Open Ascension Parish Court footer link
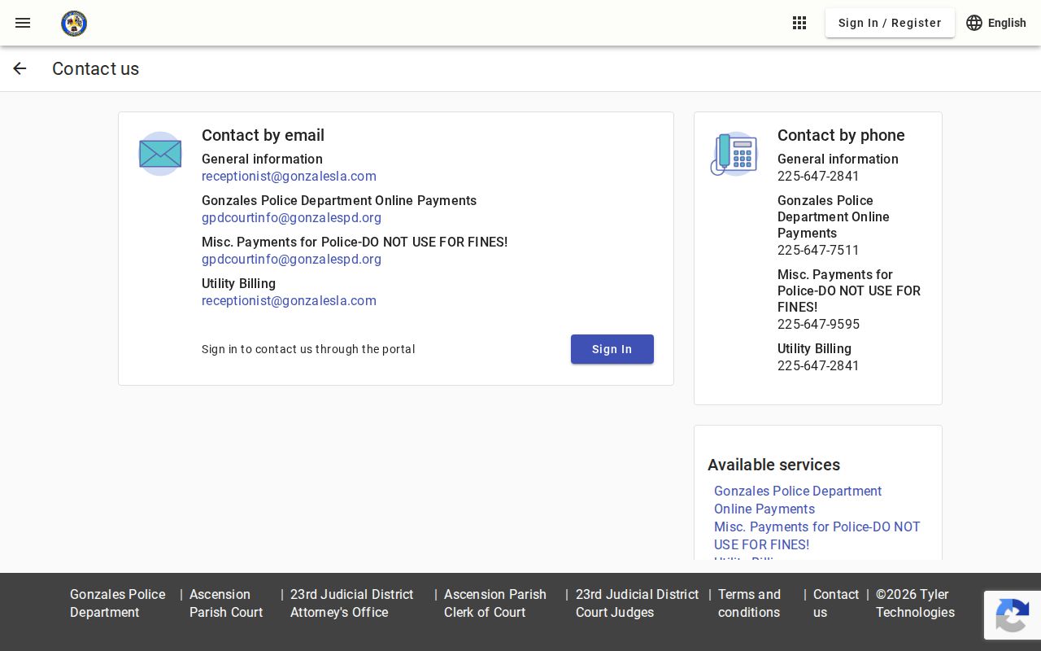1041x651 pixels. (226, 603)
